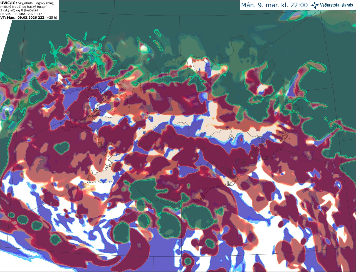
Task: Click the '(+25 h)' forecast offset text
Action: click(51, 18)
